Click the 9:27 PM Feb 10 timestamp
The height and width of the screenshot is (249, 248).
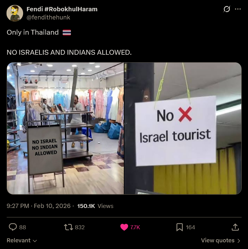(x=38, y=206)
